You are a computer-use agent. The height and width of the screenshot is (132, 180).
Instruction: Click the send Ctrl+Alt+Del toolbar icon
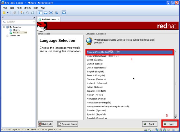pyautogui.click(x=14, y=13)
